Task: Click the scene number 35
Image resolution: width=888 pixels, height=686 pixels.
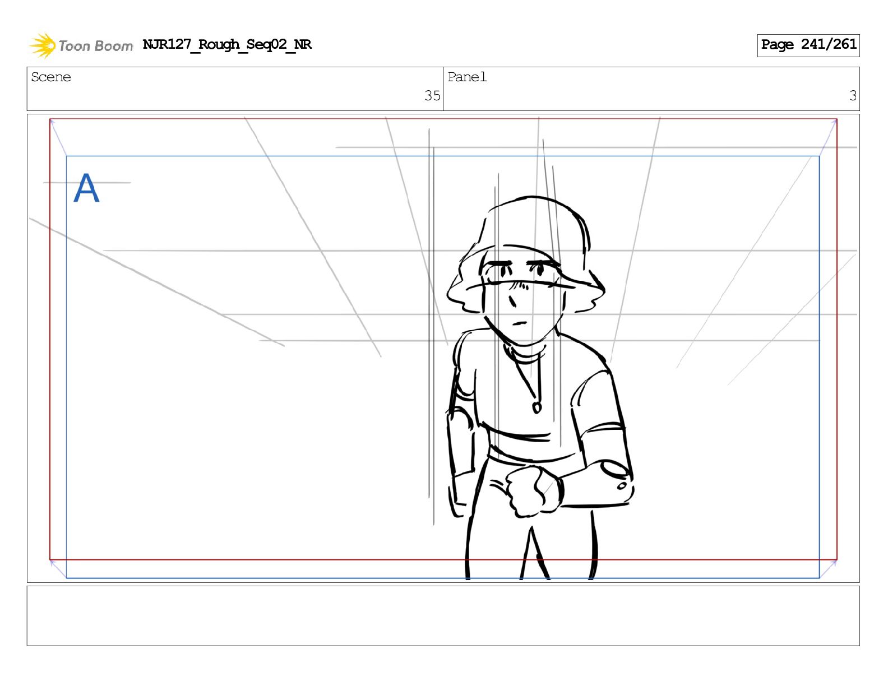Action: pyautogui.click(x=432, y=96)
